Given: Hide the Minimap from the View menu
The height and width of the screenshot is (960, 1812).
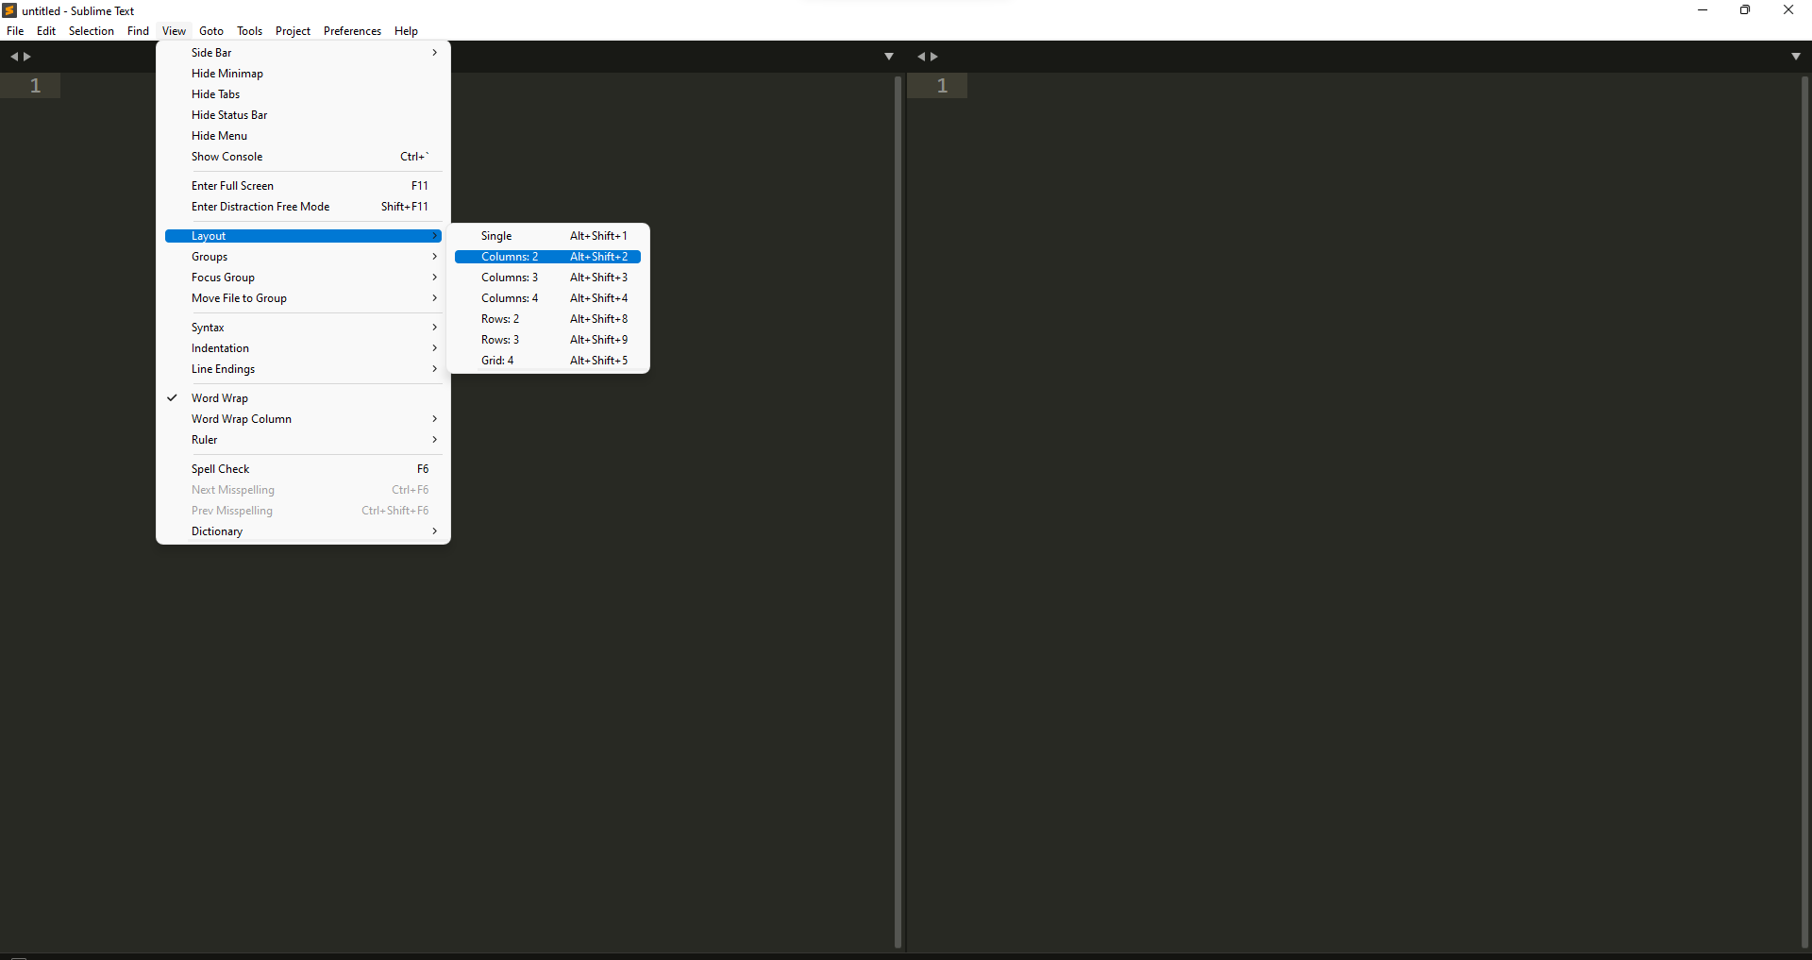Looking at the screenshot, I should 227,74.
